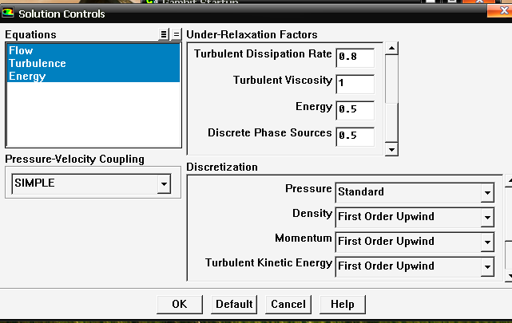Close the Solution Controls dialog
This screenshot has height=323, width=512.
click(499, 10)
